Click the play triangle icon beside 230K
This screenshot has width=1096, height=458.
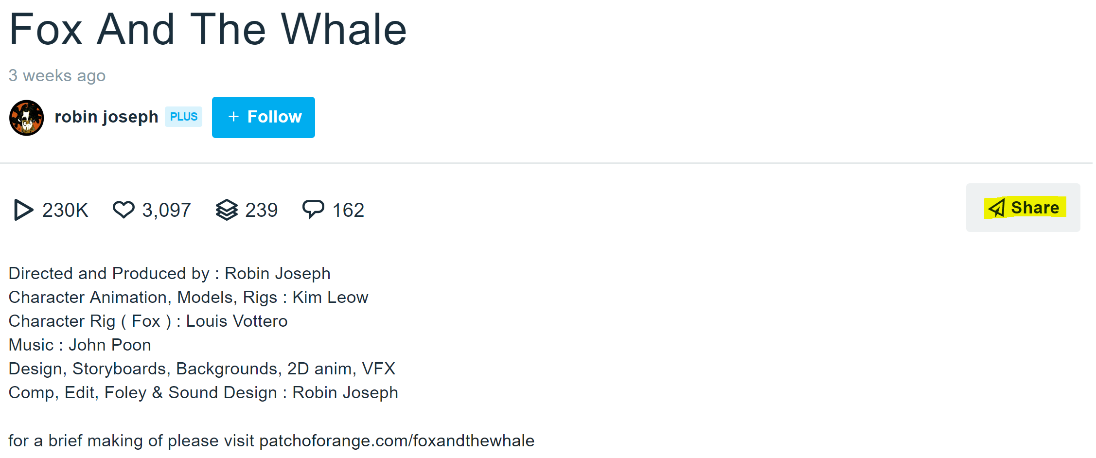coord(23,210)
